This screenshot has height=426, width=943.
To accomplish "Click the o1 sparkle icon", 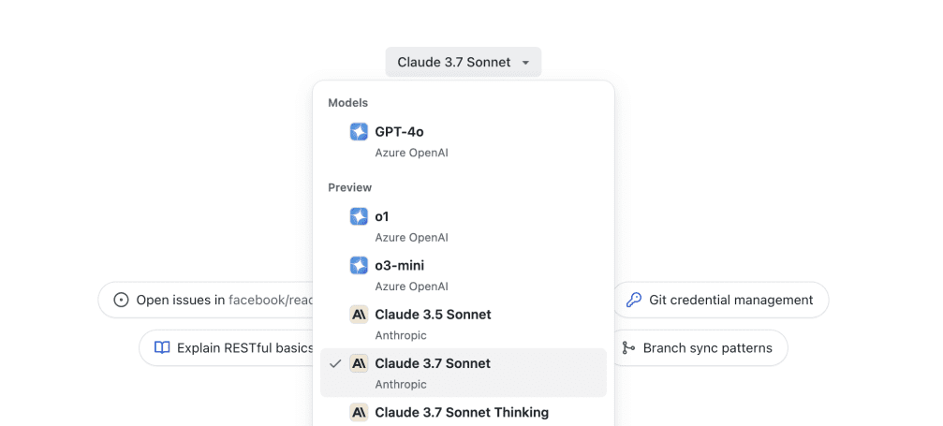I will point(359,216).
